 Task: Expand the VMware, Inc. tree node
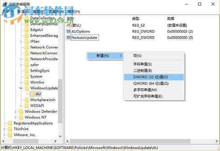click(4, 135)
